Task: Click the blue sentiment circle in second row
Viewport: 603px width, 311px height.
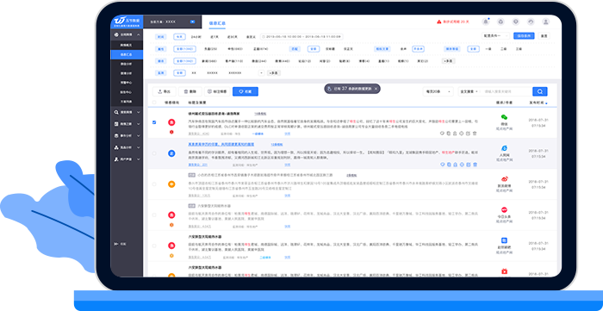Action: coord(171,153)
